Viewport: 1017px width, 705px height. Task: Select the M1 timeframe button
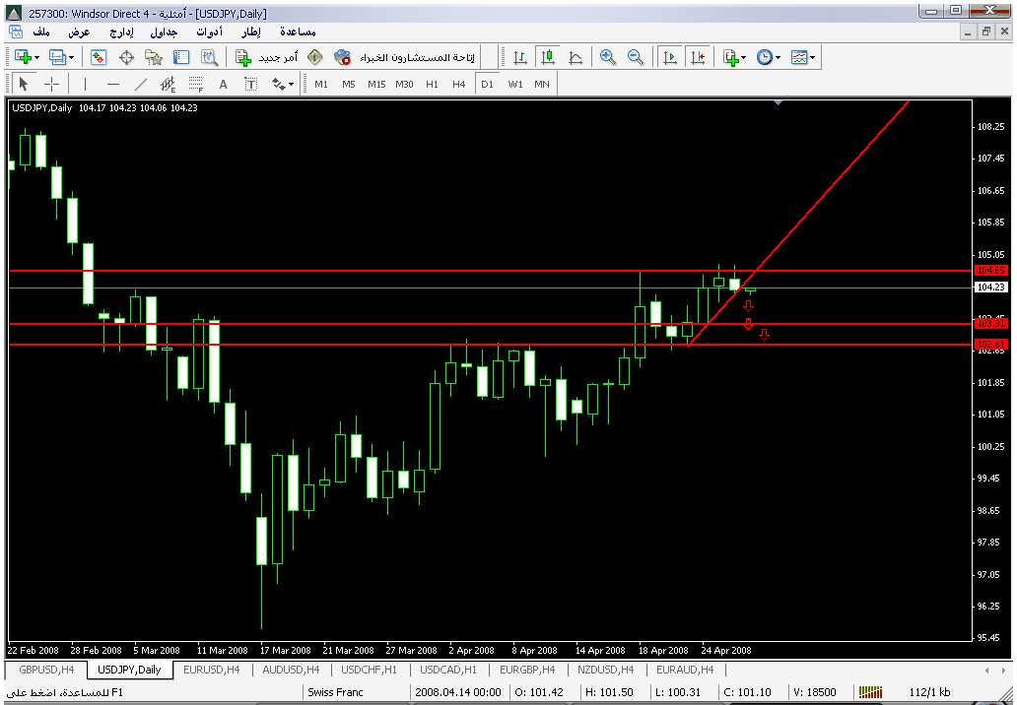[321, 85]
